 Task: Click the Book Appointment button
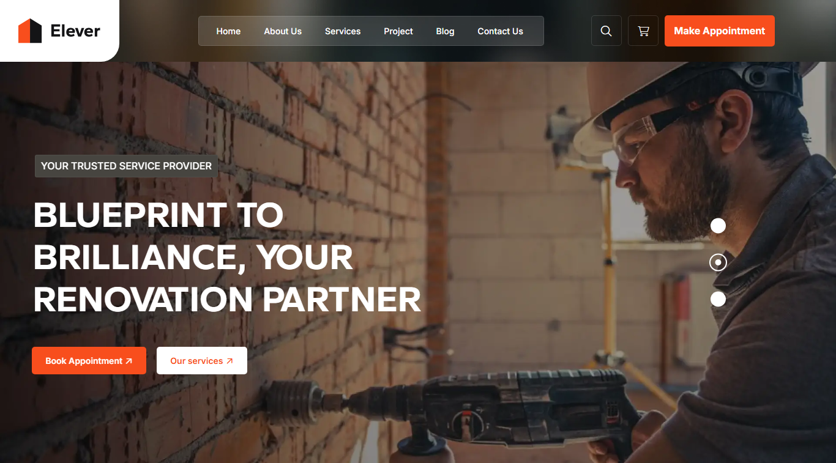[x=89, y=361]
